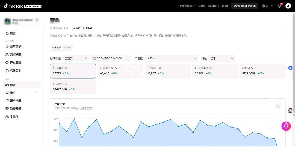295x147 pixels.
Task: Download the 广告请求 chart data
Action: [278, 106]
